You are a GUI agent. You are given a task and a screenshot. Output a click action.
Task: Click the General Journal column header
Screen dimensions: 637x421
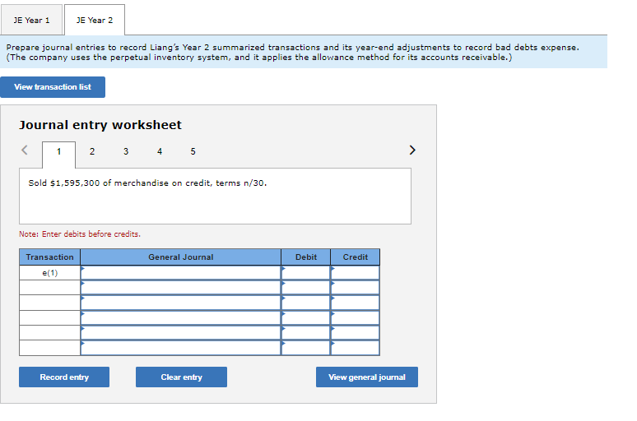click(x=181, y=257)
